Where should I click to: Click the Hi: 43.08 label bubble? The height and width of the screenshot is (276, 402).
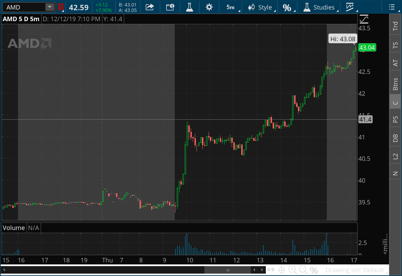pyautogui.click(x=343, y=39)
